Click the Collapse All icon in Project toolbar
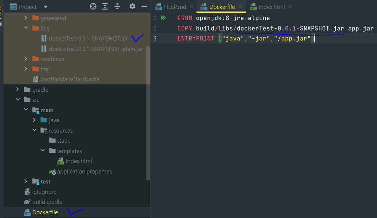 [117, 6]
